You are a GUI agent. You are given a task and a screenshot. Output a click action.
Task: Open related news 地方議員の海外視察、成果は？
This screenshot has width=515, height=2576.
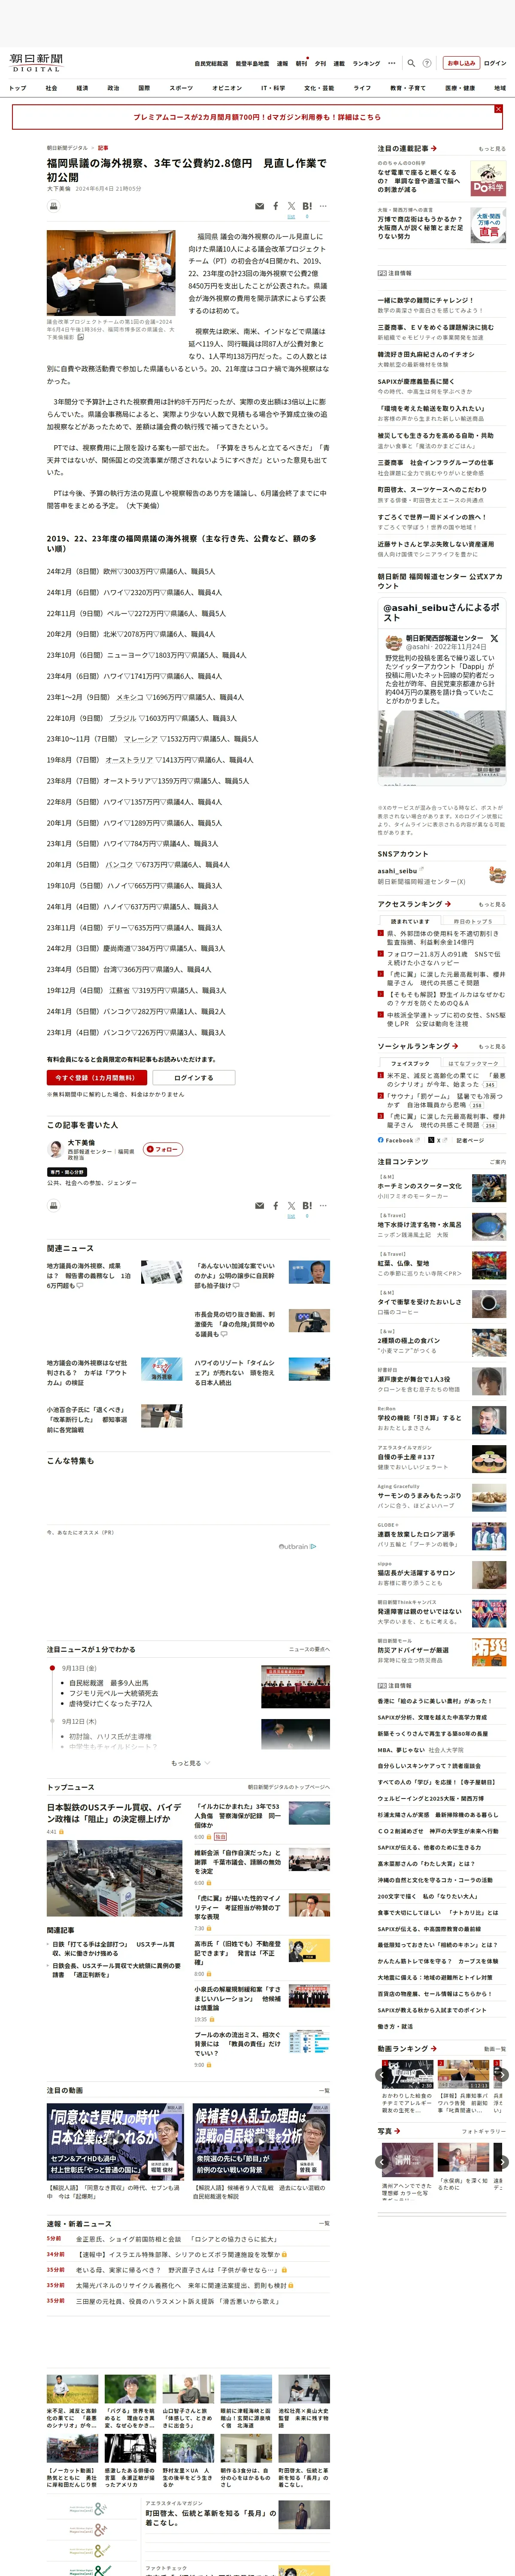pyautogui.click(x=88, y=1275)
